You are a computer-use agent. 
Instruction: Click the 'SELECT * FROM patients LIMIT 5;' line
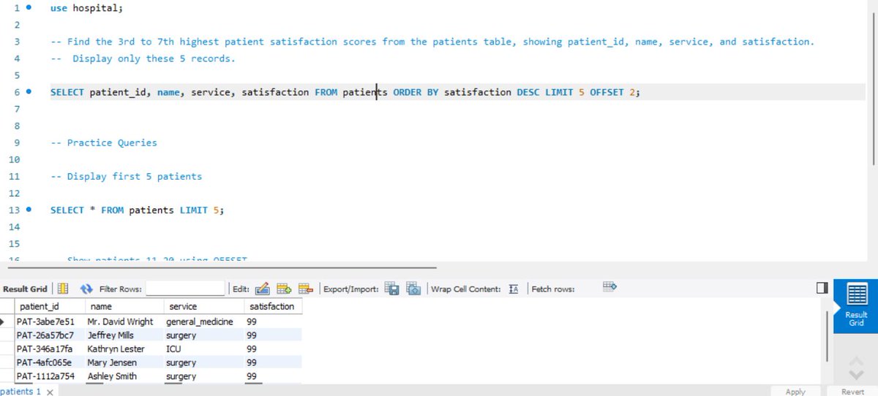point(138,210)
